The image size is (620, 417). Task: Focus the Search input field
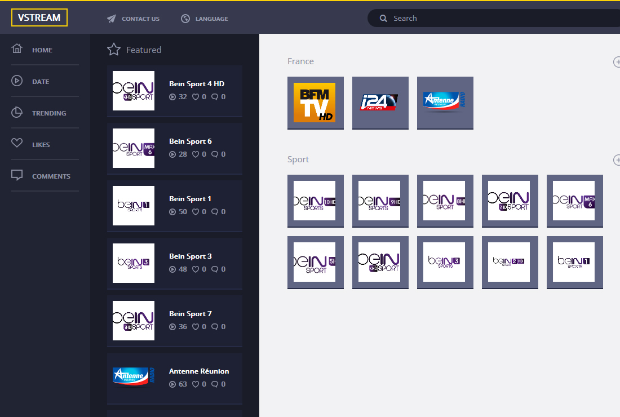494,18
